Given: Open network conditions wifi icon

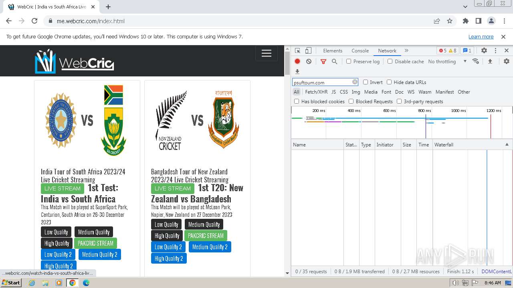Looking at the screenshot, I should pyautogui.click(x=476, y=61).
